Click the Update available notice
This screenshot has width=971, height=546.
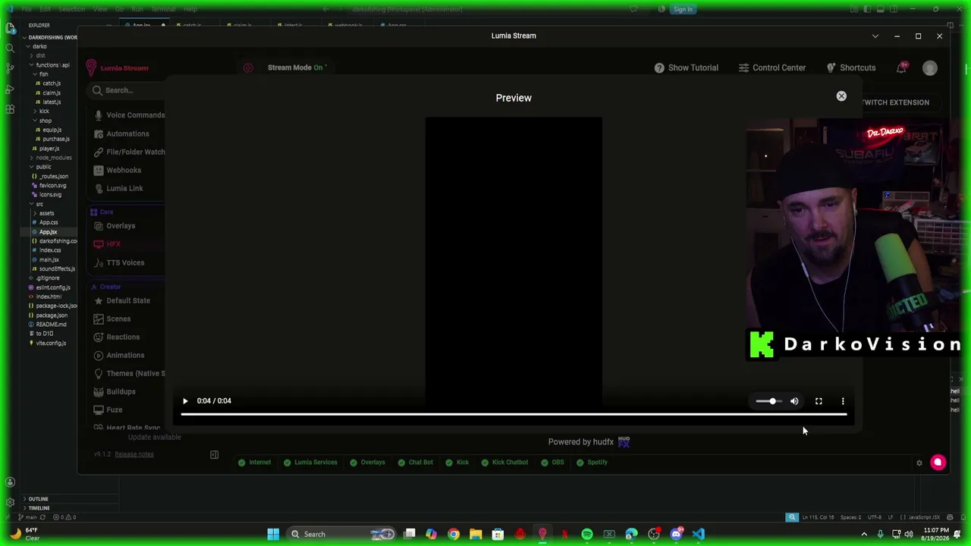[x=155, y=438]
